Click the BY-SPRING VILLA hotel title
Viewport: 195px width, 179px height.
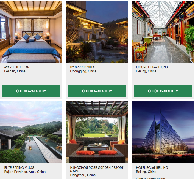[x=82, y=67]
